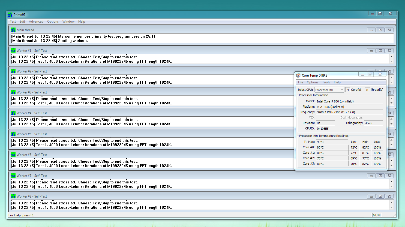Image resolution: width=405 pixels, height=227 pixels.
Task: Open Core Temp Help menu
Action: pyautogui.click(x=337, y=82)
